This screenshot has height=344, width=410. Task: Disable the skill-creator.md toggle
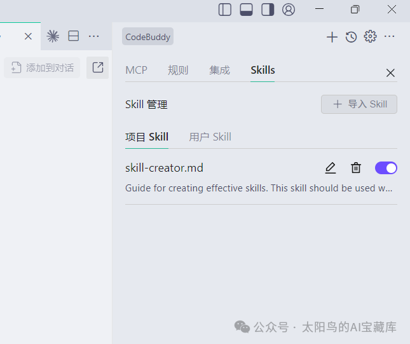click(x=386, y=168)
